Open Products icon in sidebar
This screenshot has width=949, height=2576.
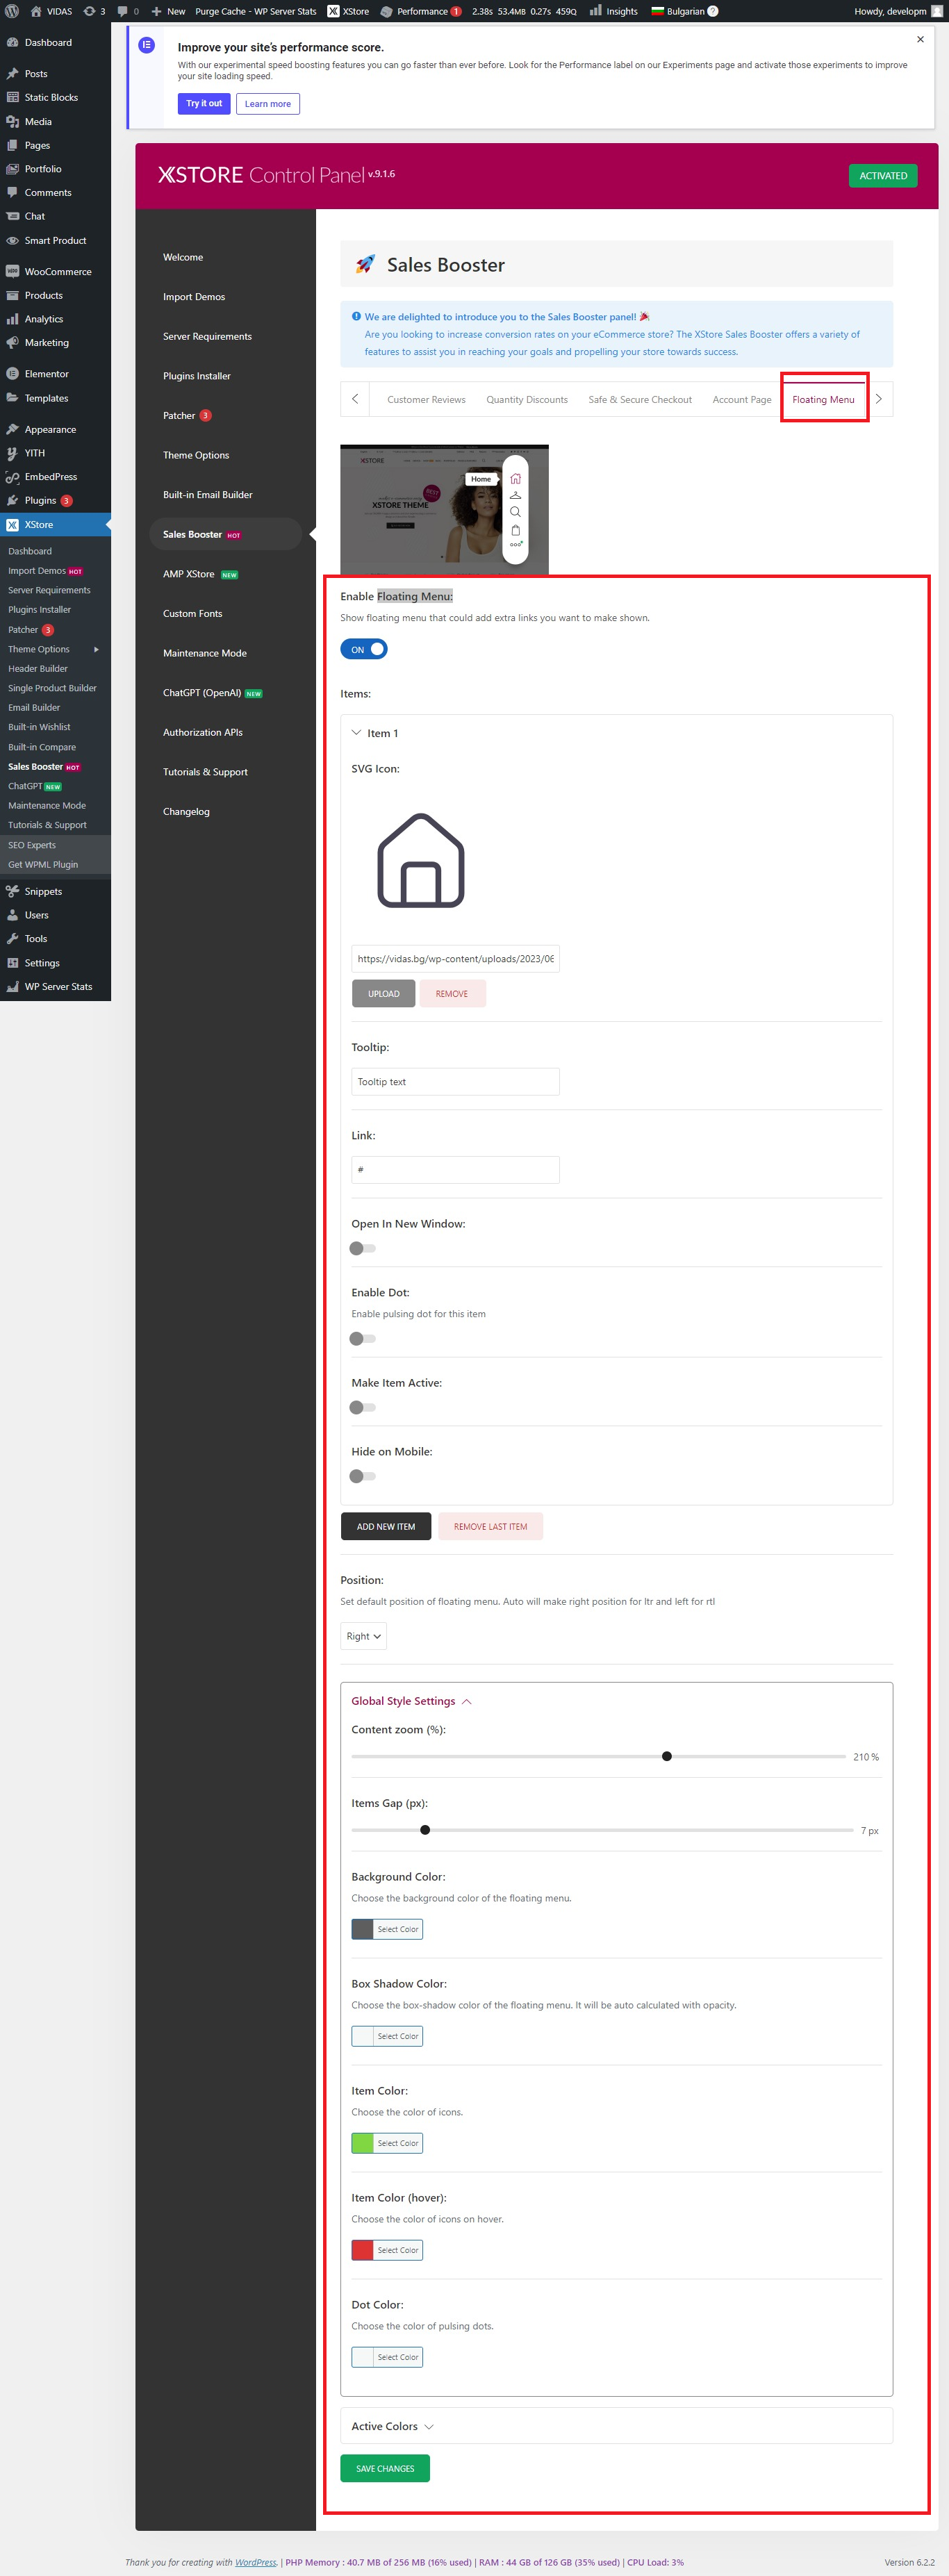pos(12,295)
